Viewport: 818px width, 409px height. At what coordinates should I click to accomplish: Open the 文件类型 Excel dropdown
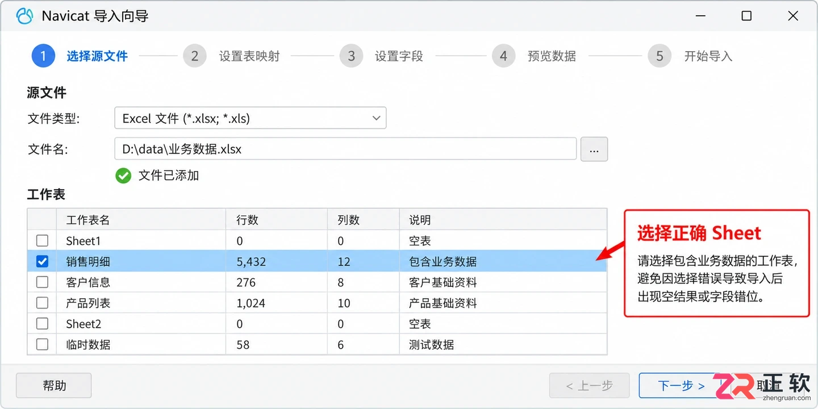[250, 118]
